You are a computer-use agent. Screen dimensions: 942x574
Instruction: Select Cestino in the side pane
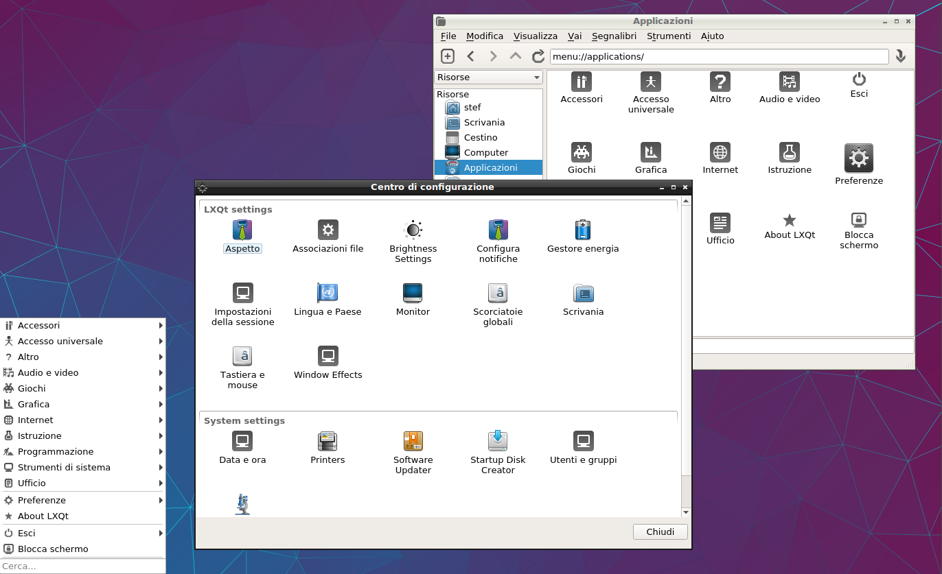point(480,137)
